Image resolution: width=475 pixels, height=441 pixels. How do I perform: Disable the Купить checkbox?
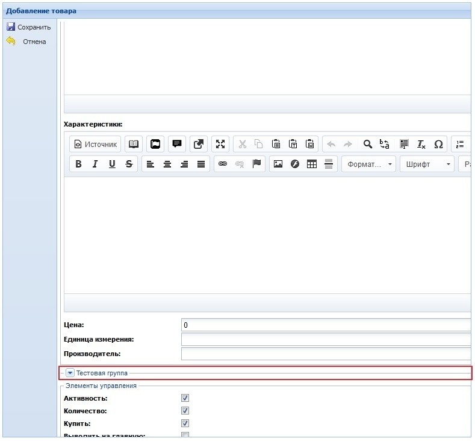tap(185, 424)
